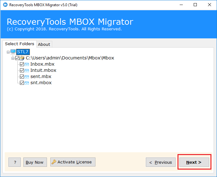This screenshot has height=177, width=217.
Task: Click the Next button
Action: 194,162
